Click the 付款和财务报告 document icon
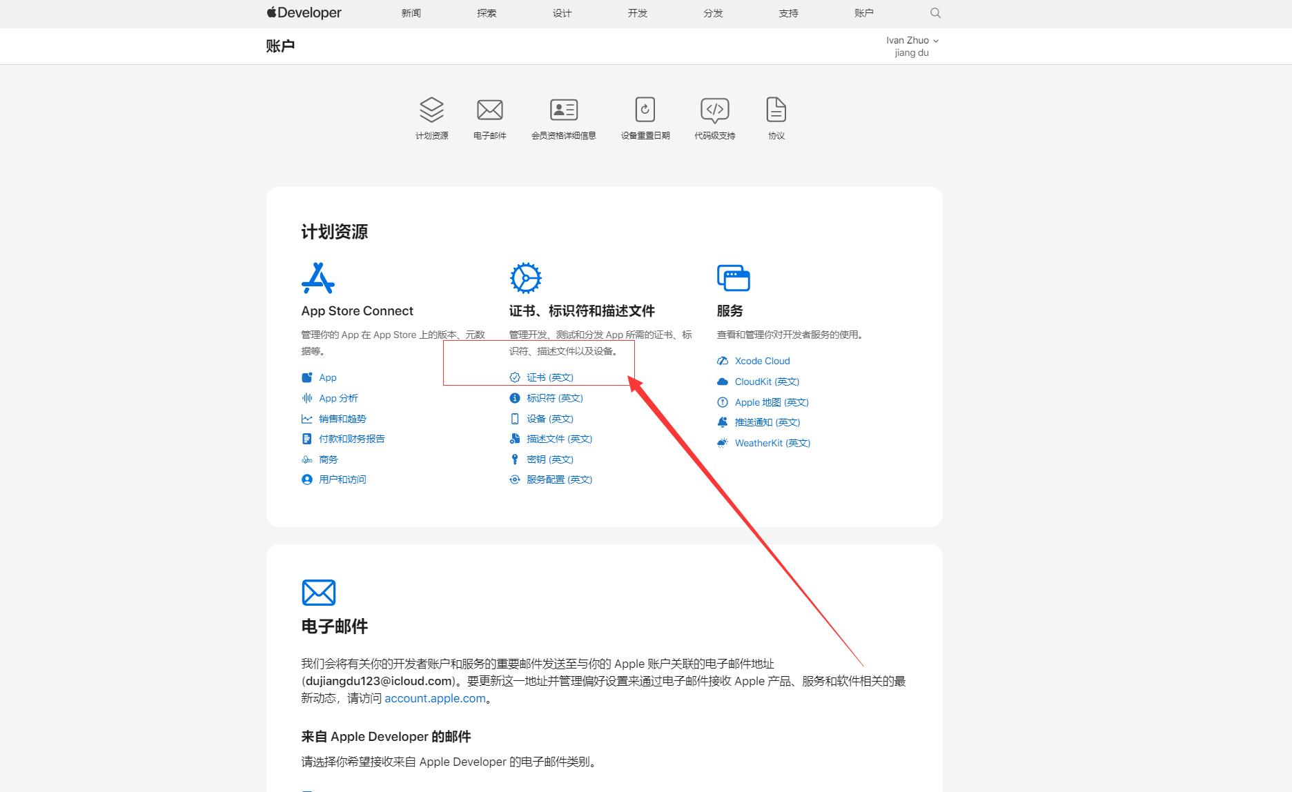1292x792 pixels. [x=307, y=439]
